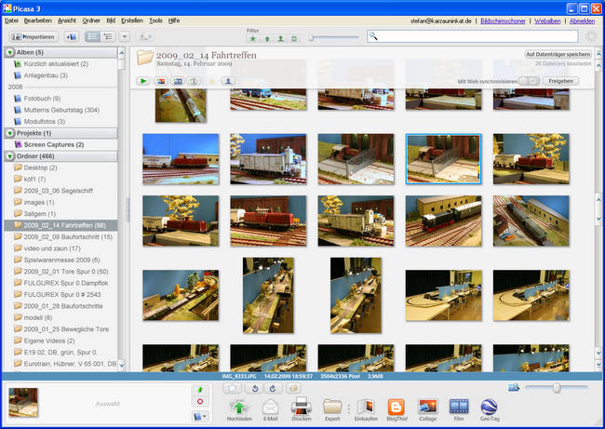Open the Film maker icon
The height and width of the screenshot is (429, 605).
pos(458,407)
